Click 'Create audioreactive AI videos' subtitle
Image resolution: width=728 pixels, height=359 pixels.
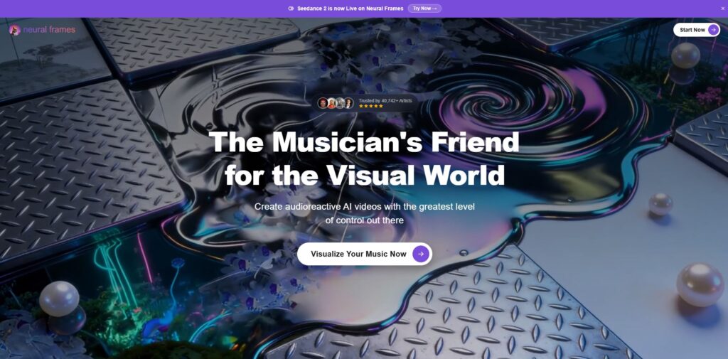[x=365, y=213]
